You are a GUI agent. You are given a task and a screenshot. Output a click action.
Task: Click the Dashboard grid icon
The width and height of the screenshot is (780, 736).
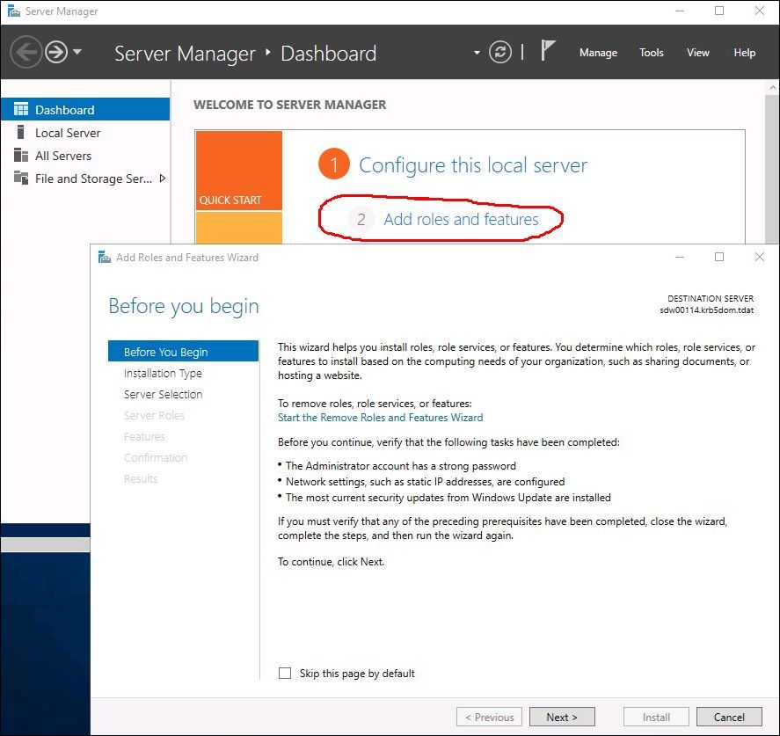tap(21, 109)
